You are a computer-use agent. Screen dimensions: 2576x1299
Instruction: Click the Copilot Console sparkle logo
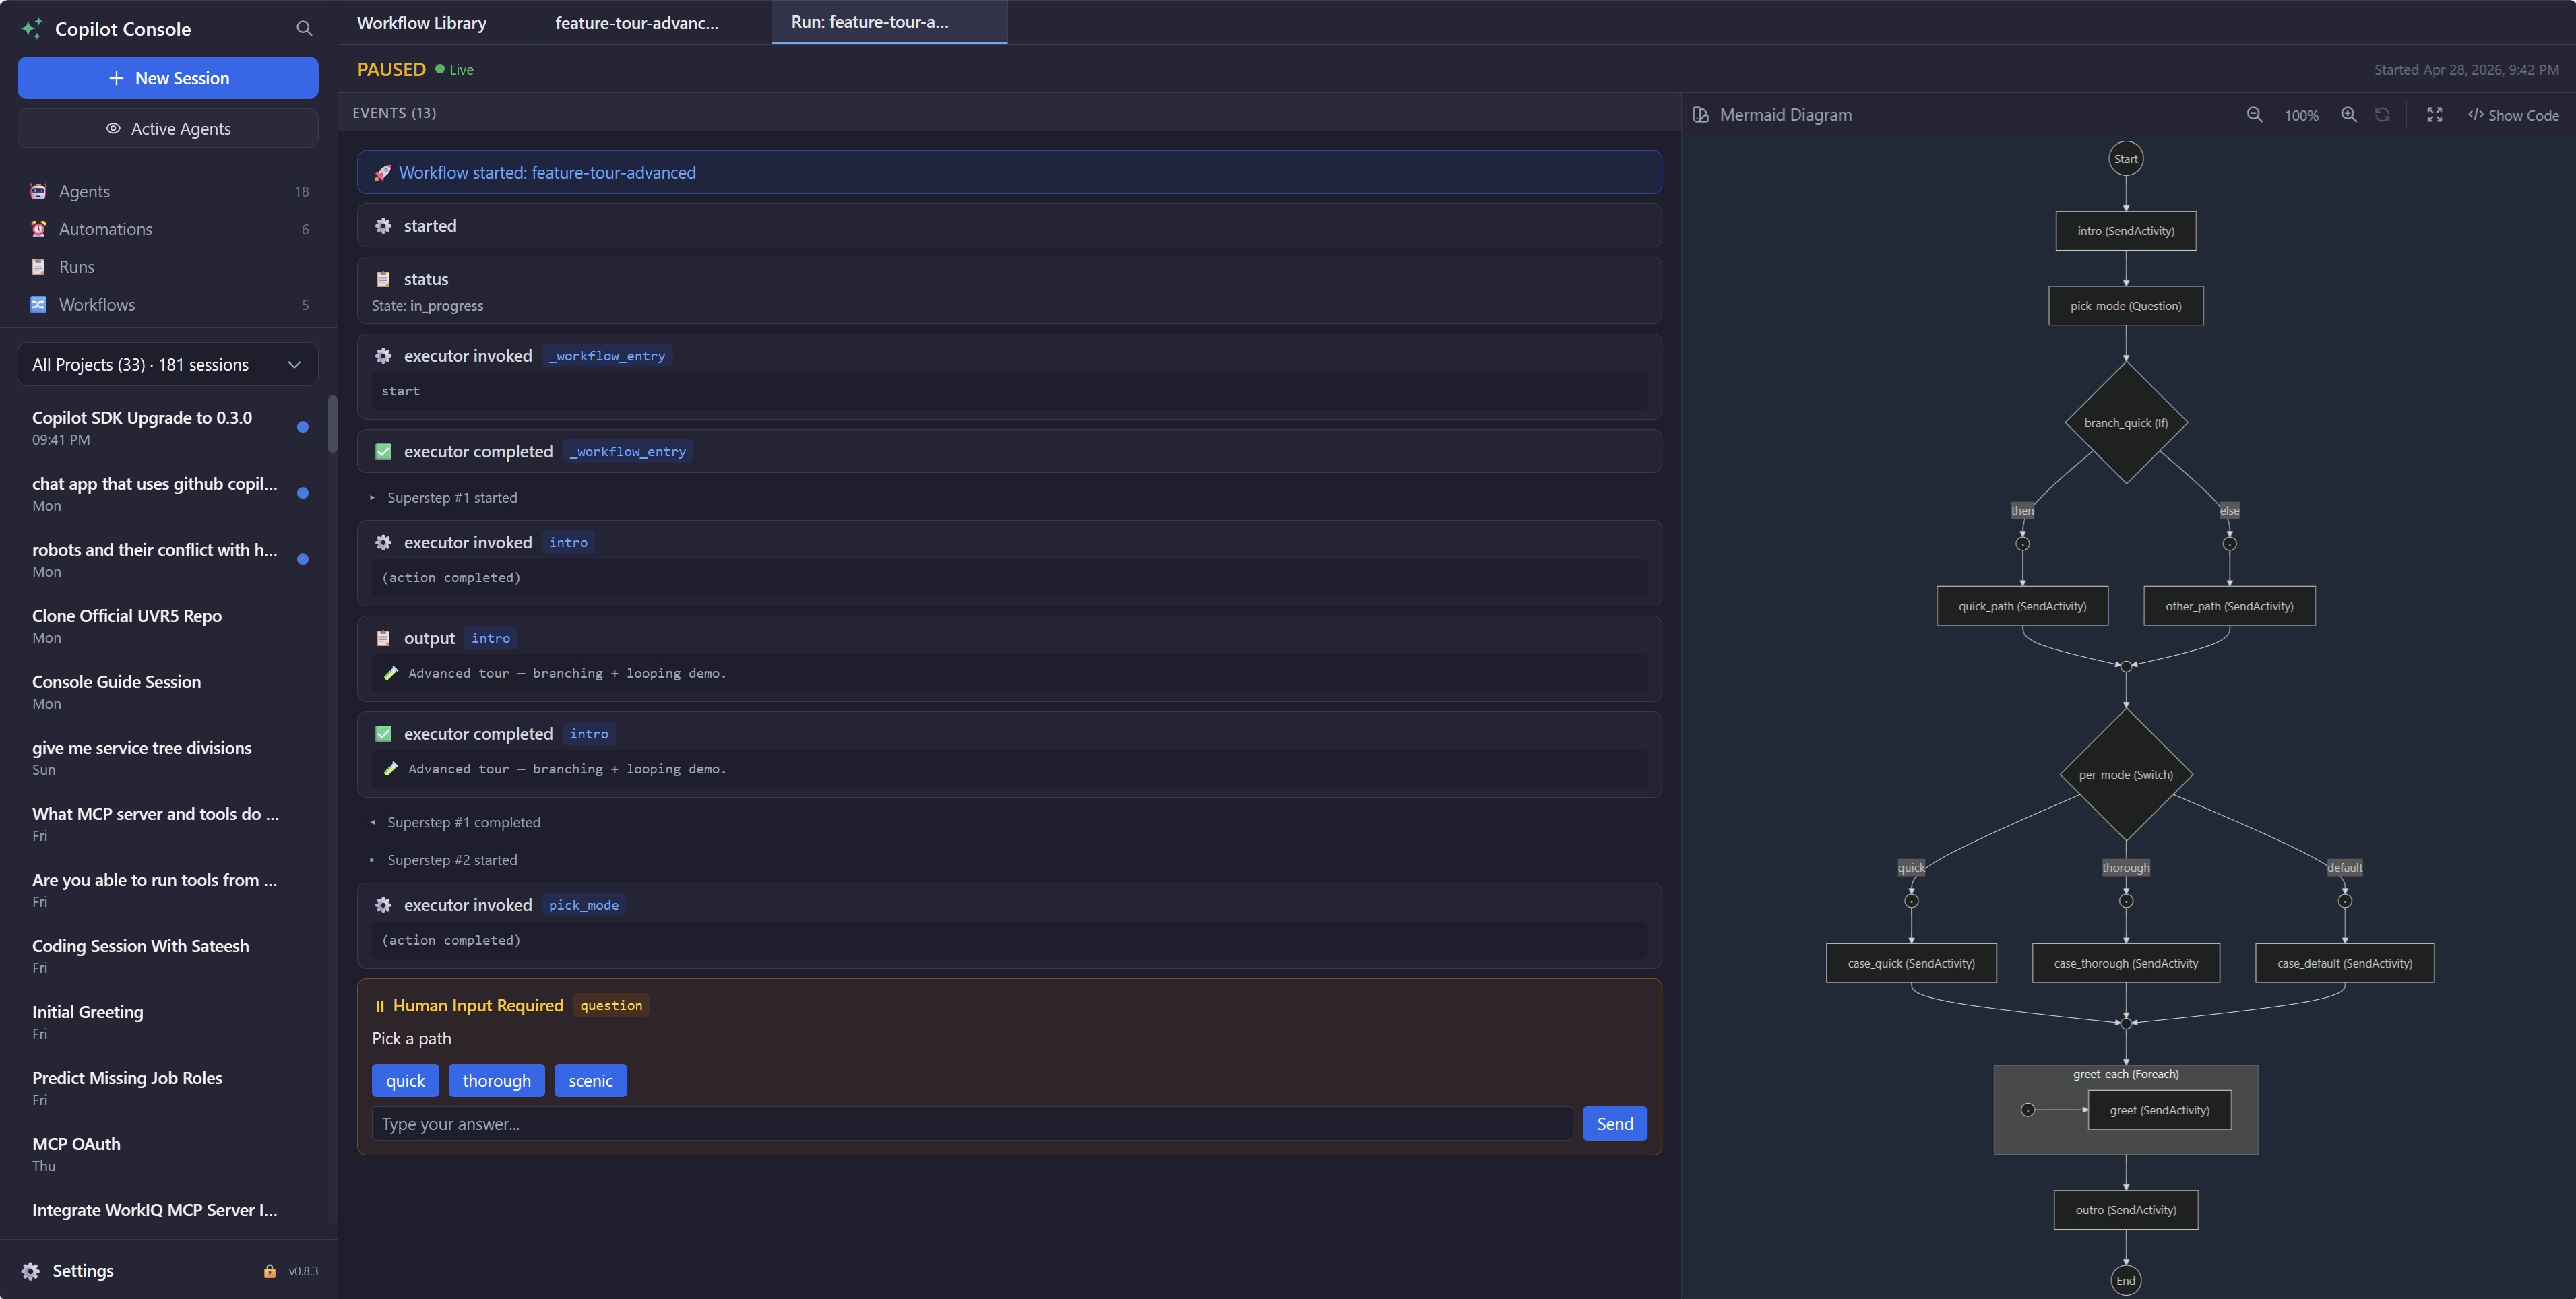pos(32,29)
